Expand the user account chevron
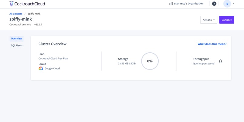Viewport: 244px width, 122px height. tap(233, 4)
